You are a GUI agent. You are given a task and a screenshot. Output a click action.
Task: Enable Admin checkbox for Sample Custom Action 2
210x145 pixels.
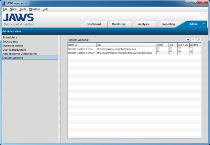(x=158, y=53)
